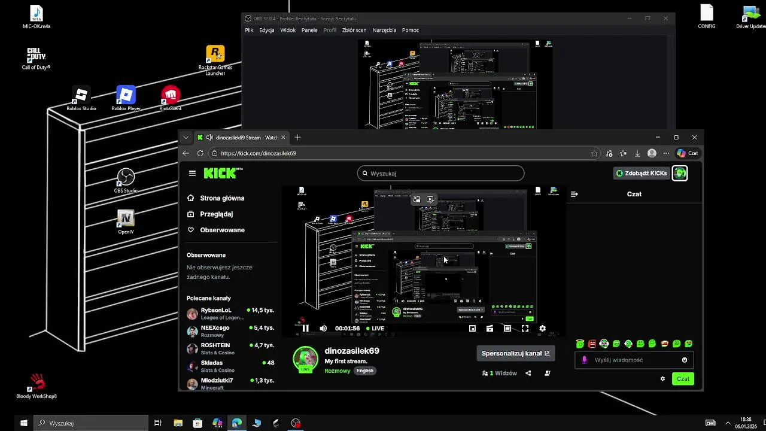Insert the first green emote in chat
Viewport: 766px width, 431px height.
tap(580, 344)
